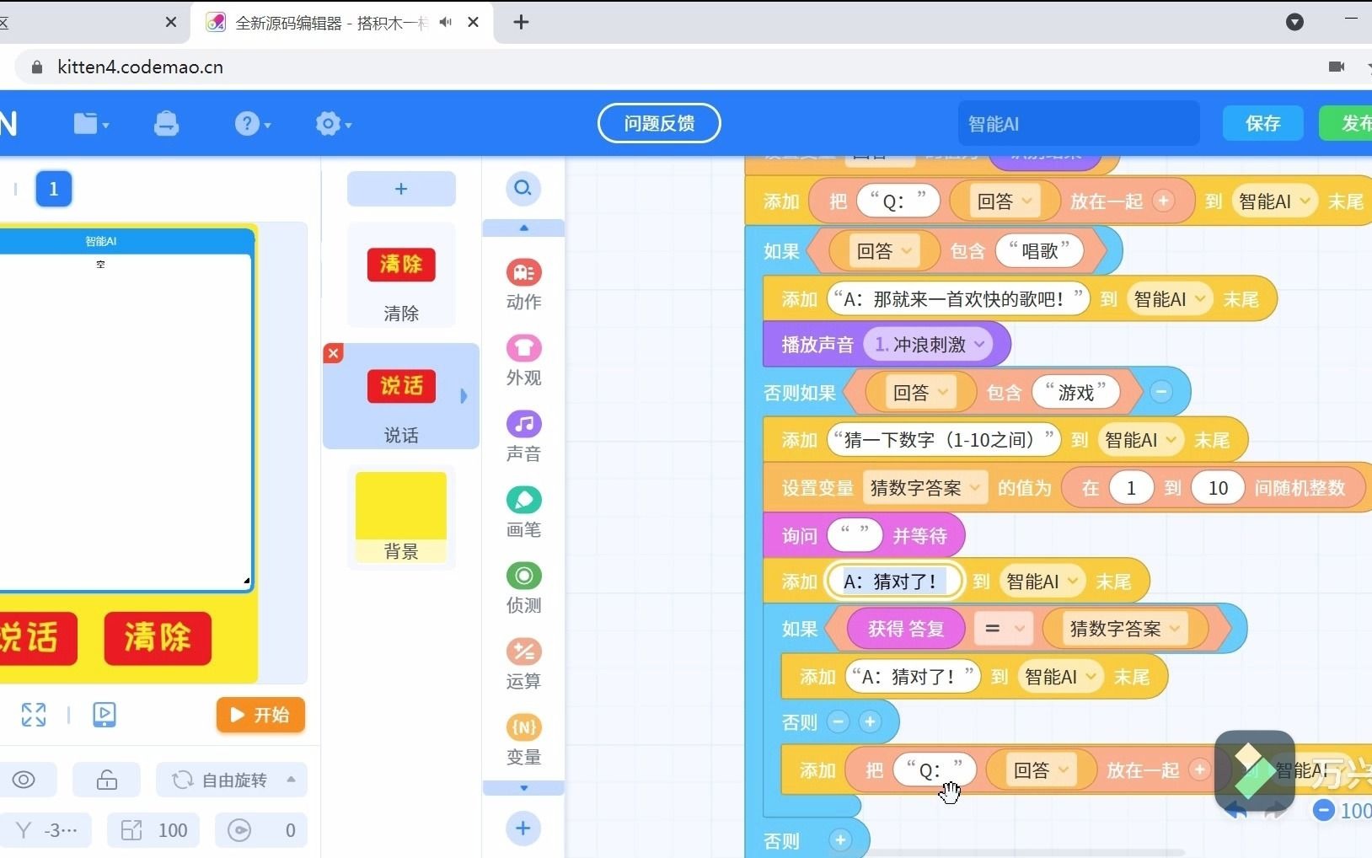Open the backpack icon in header
The height and width of the screenshot is (858, 1372).
point(166,124)
